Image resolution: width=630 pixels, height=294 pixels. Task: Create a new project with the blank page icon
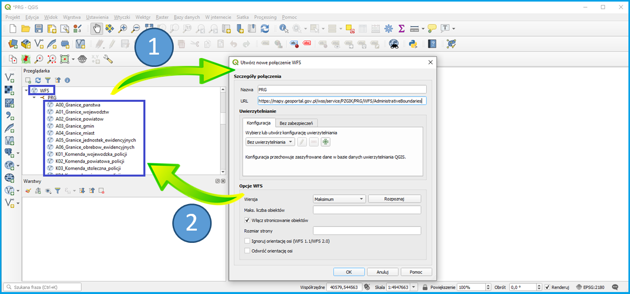(13, 29)
